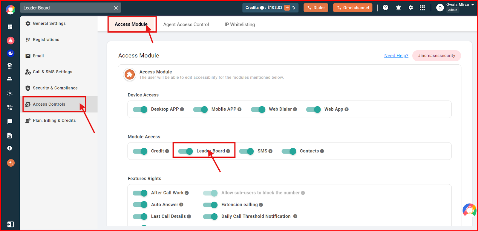
Task: Open the floating chat widget bubble
Action: (469, 210)
